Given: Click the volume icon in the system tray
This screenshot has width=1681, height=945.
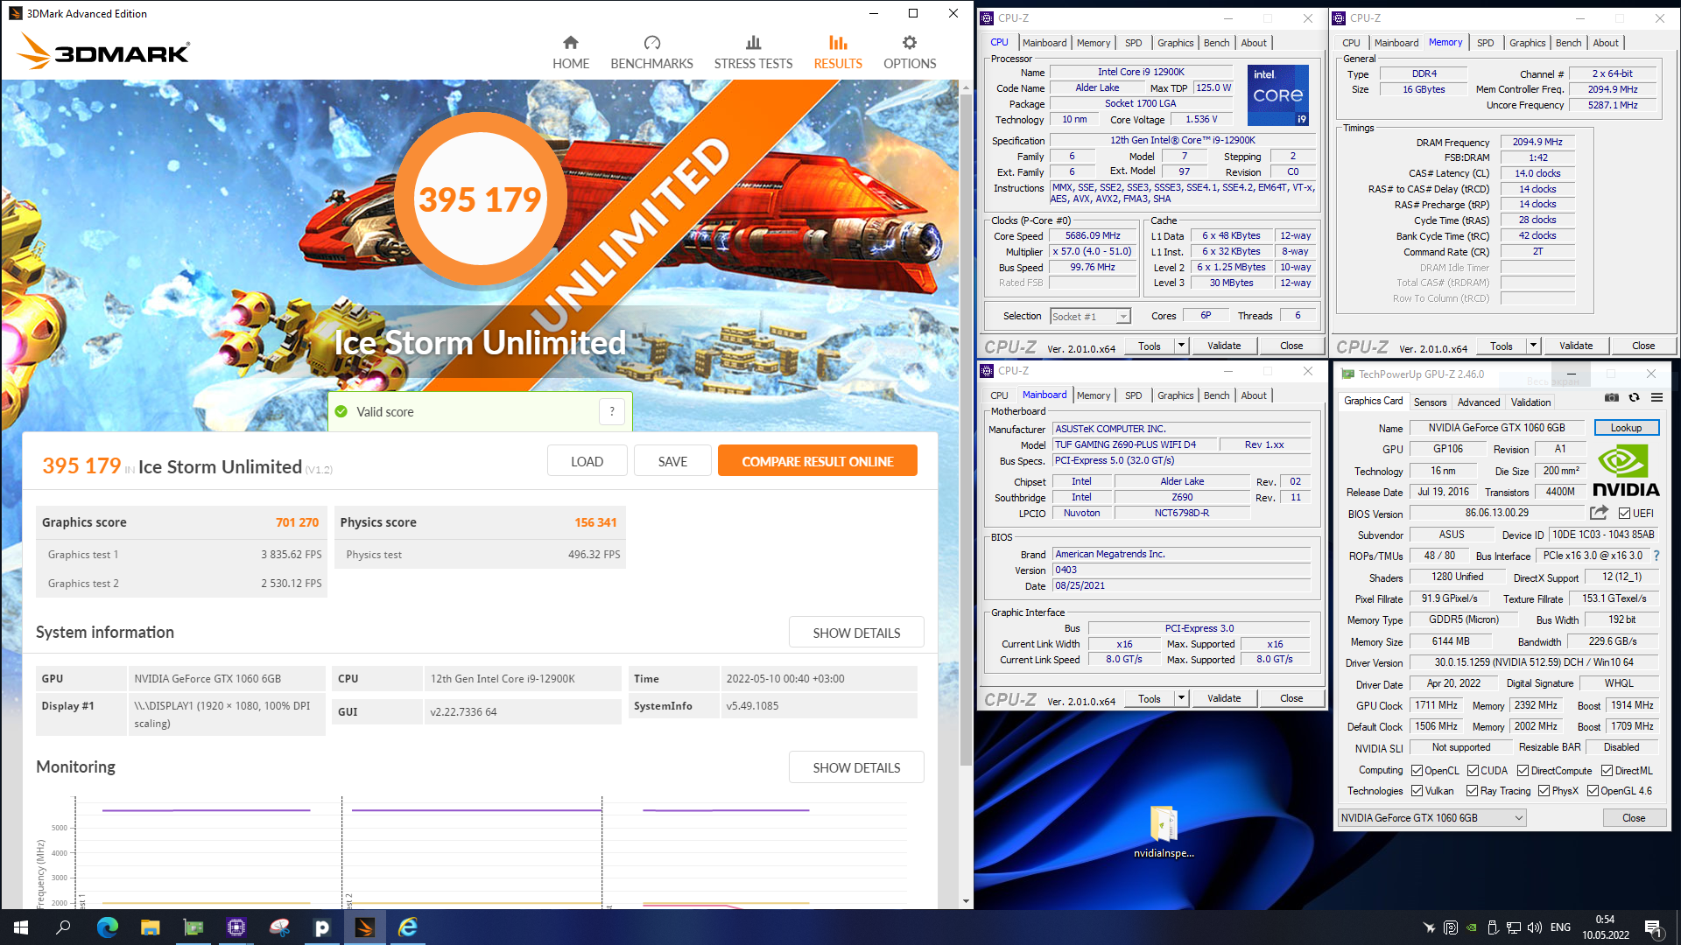Looking at the screenshot, I should (1534, 927).
